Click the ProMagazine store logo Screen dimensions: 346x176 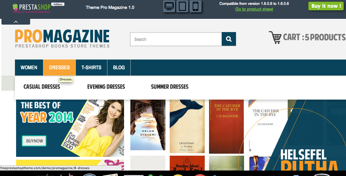[62, 38]
